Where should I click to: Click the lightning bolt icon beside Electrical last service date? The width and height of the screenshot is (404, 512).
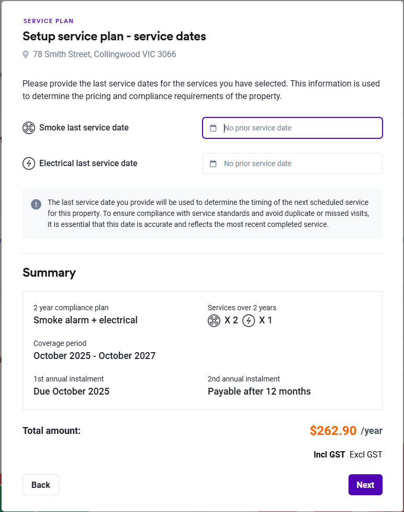click(x=29, y=164)
